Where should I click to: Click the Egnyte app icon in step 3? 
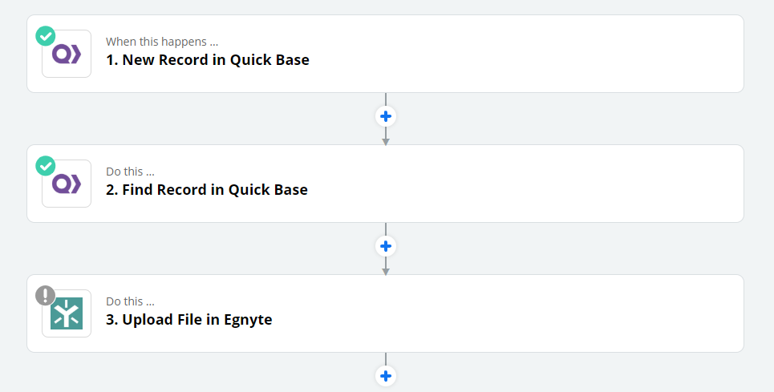coord(67,313)
